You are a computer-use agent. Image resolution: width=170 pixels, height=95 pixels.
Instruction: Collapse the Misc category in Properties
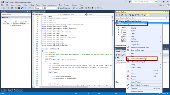point(116,58)
